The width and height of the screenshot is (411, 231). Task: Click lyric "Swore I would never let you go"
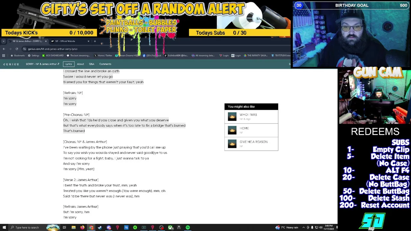click(88, 76)
